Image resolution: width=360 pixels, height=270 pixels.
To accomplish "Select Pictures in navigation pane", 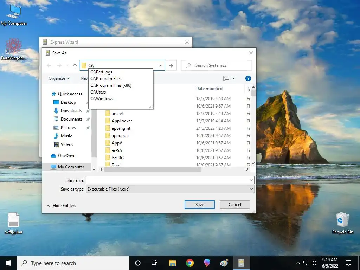I will 65,128.
